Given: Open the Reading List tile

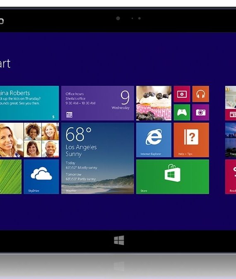Looking at the screenshot, I should [x=231, y=176].
